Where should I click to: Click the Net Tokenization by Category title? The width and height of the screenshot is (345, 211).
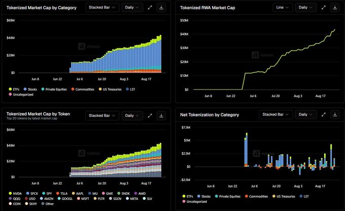pos(210,115)
